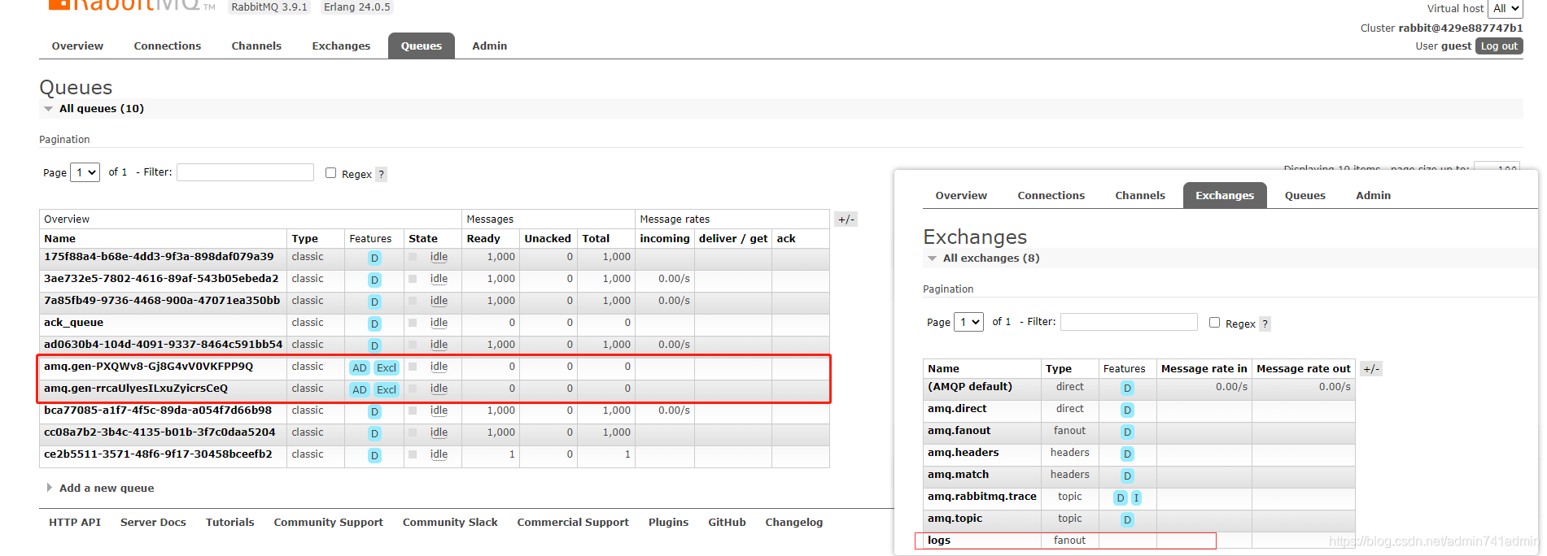This screenshot has height=556, width=1547.
Task: Collapse the All exchanges section
Action: point(990,258)
